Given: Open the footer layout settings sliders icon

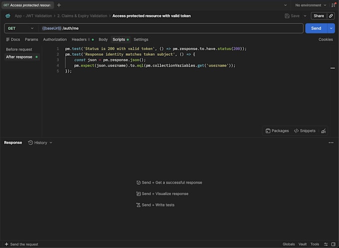Looking at the screenshot, I should click(x=326, y=244).
